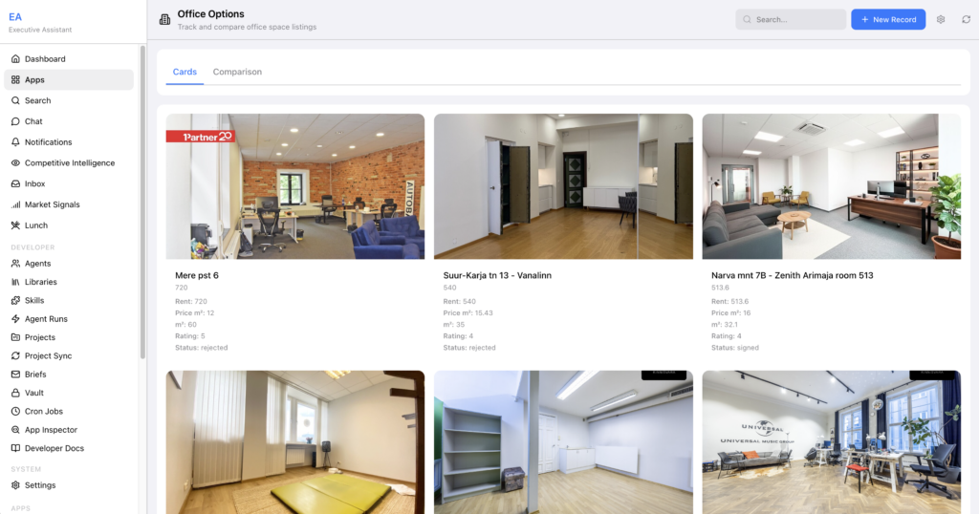This screenshot has width=979, height=514.
Task: Click the settings gear icon in header
Action: [x=941, y=19]
